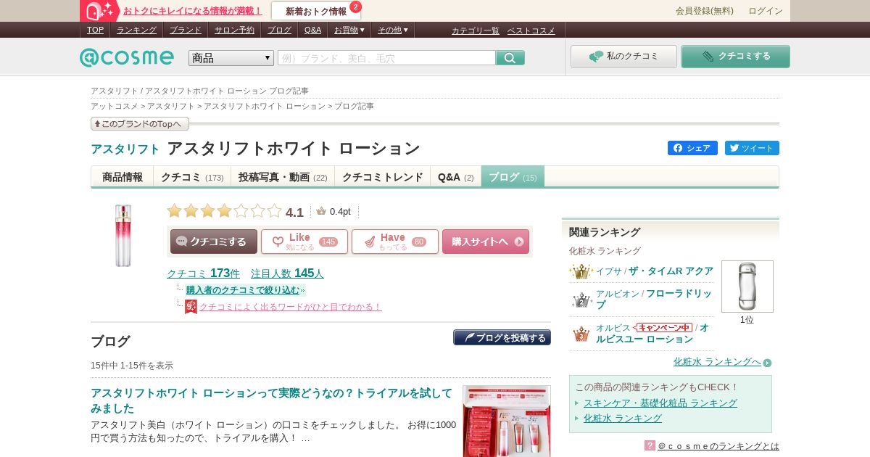Open フローラドリップ ranking link
Screen dimensions: 870x457
click(654, 299)
